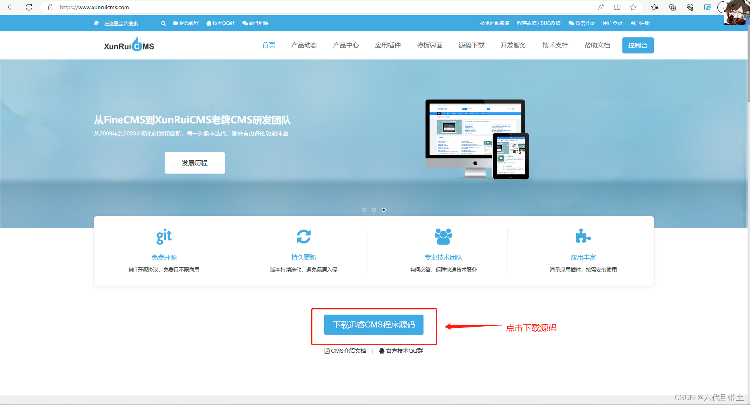Click the 持久更新 heading
This screenshot has width=750, height=405.
pos(304,257)
